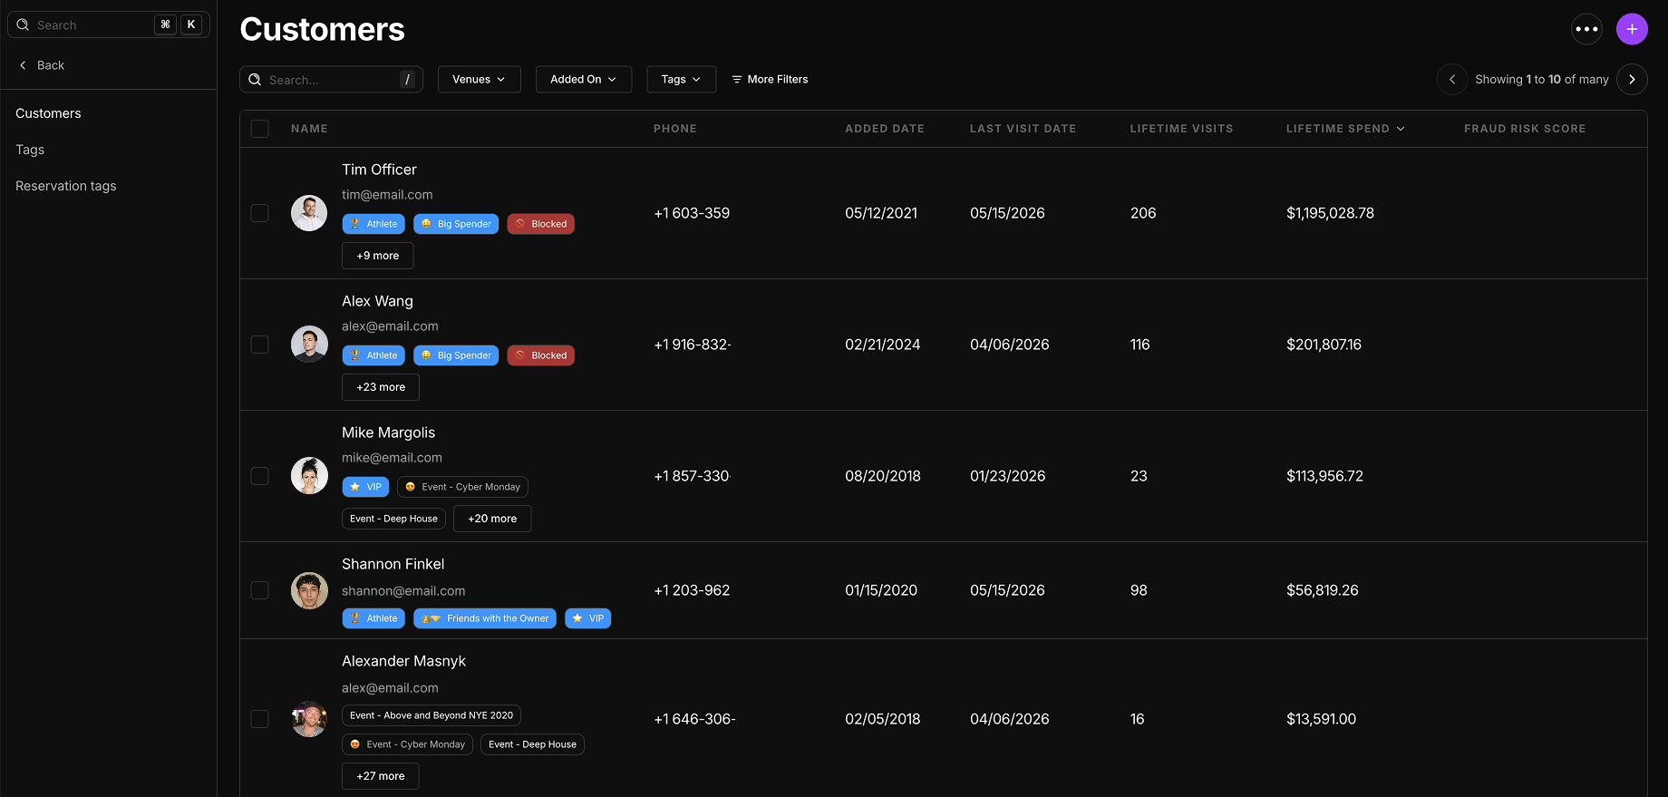Image resolution: width=1668 pixels, height=797 pixels.
Task: Select Mike Margolis row checkbox
Action: point(260,476)
